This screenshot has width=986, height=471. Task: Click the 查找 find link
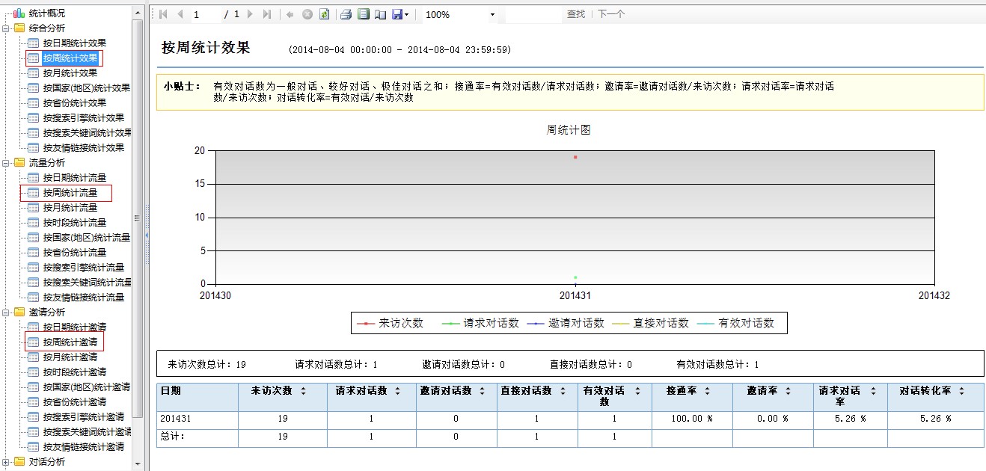(x=575, y=14)
